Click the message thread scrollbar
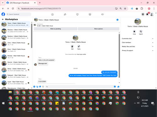 tap(119, 56)
